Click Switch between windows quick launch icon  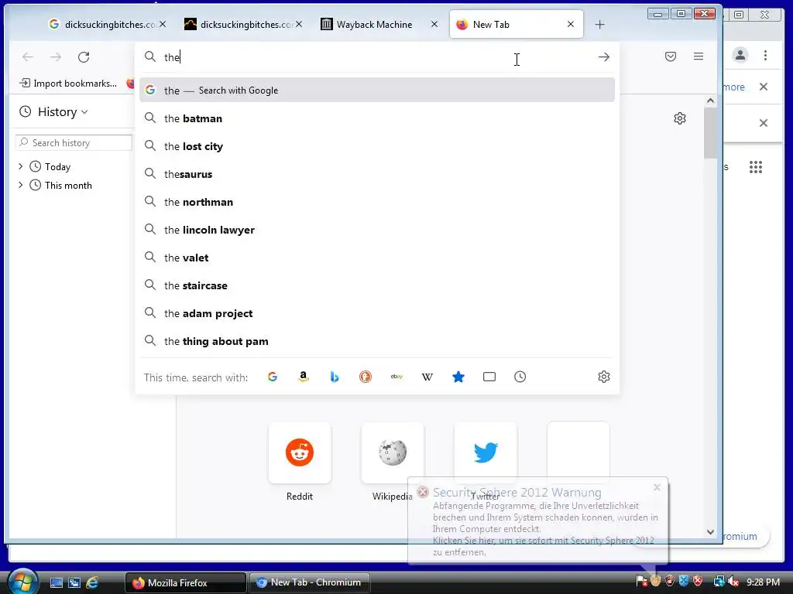(74, 582)
